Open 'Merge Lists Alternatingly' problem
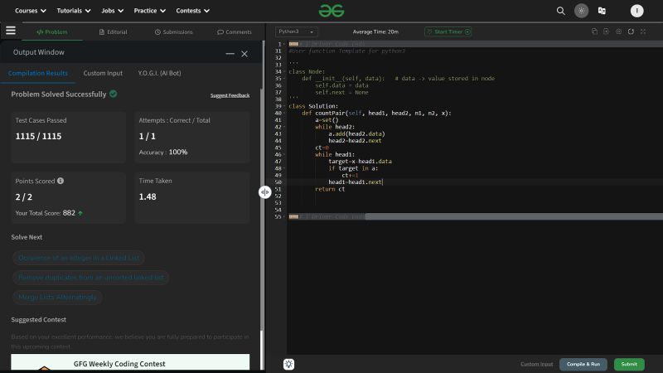Screen dimensions: 663x373 tap(57, 298)
